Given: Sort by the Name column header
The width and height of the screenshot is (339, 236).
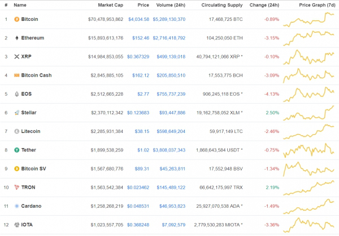Looking at the screenshot, I should 20,5.
